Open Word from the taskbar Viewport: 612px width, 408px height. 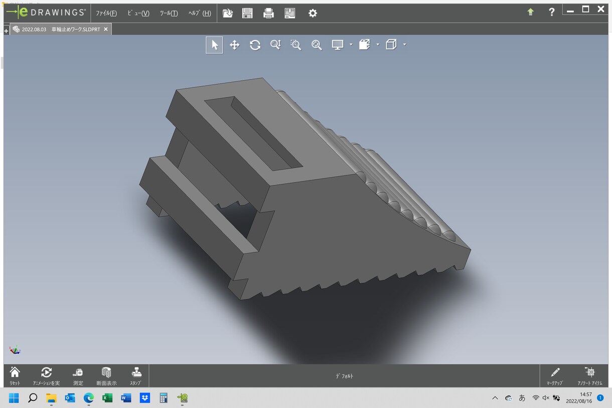pyautogui.click(x=126, y=398)
